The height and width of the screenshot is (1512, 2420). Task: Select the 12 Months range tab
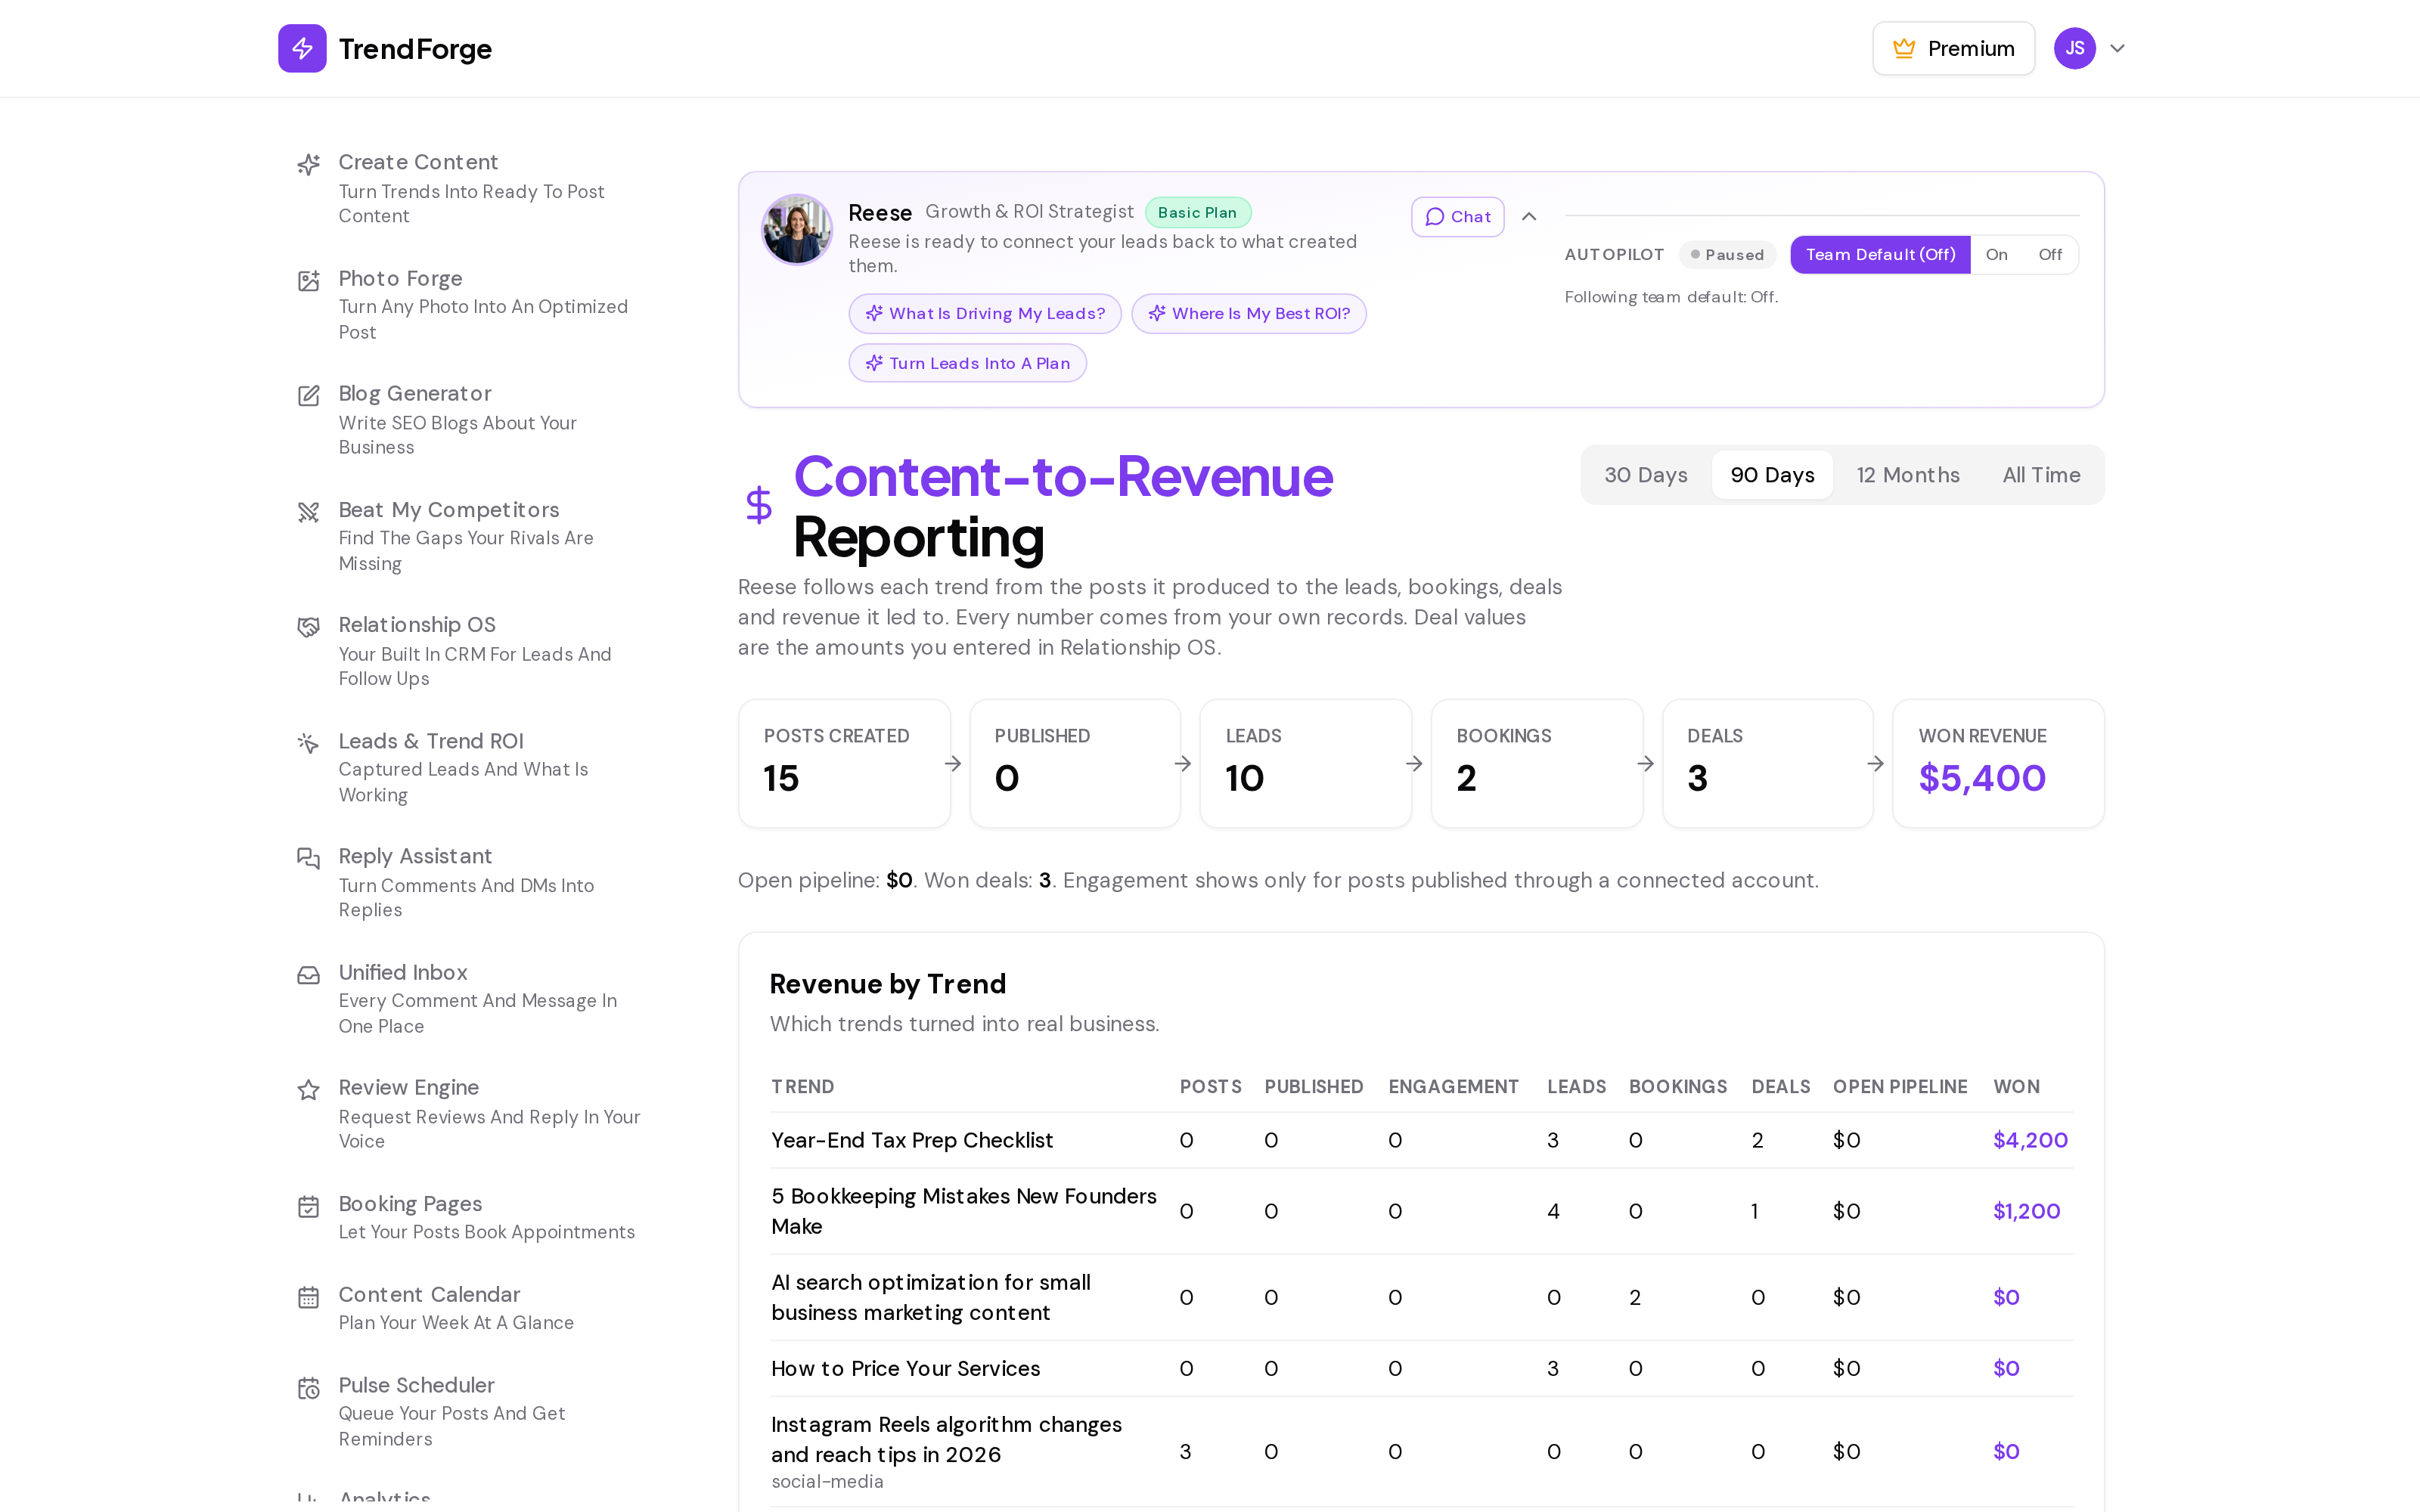(1908, 475)
